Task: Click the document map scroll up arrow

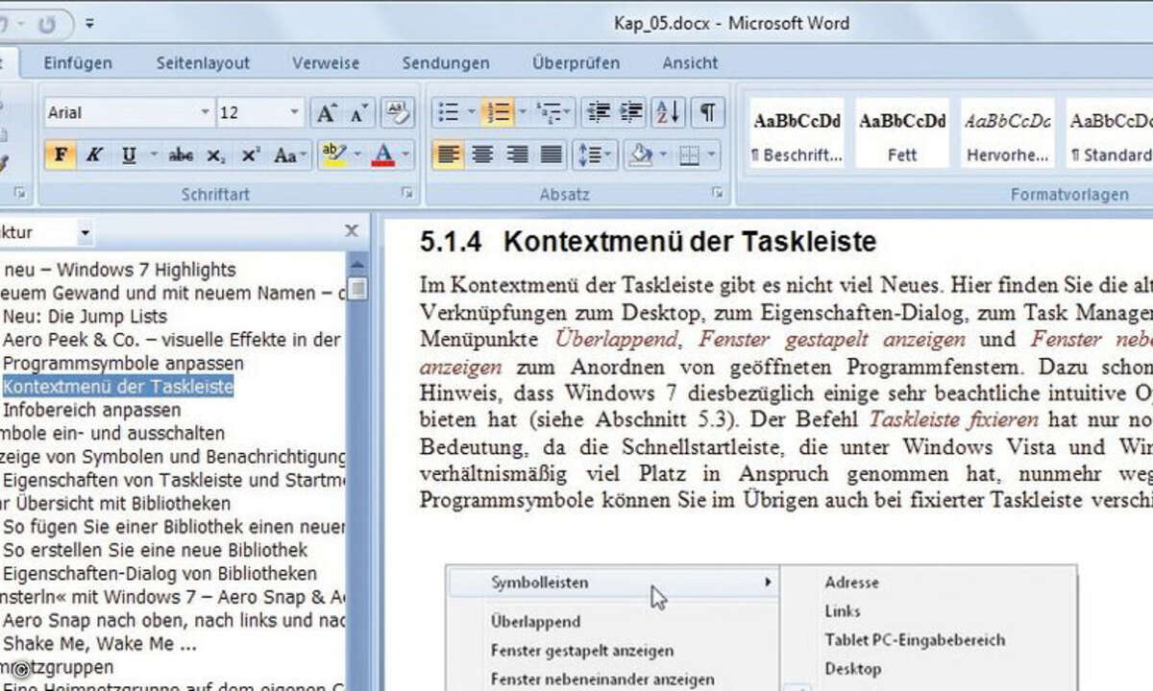Action: [x=357, y=264]
